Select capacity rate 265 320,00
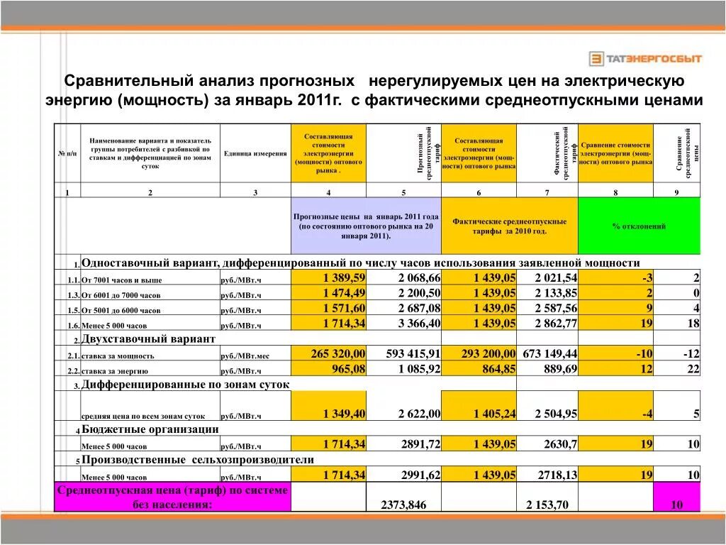The width and height of the screenshot is (726, 545). point(329,353)
